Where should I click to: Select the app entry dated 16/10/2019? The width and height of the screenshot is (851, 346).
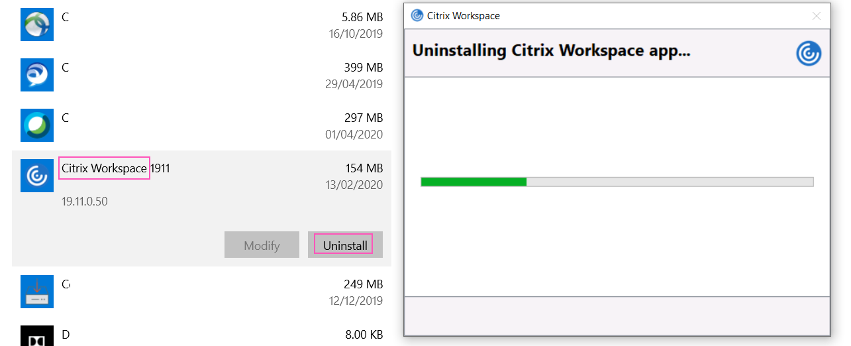pyautogui.click(x=202, y=25)
